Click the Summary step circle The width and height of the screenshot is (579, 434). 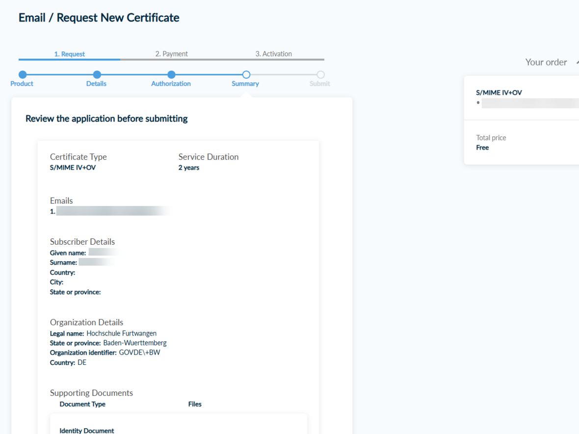pyautogui.click(x=246, y=75)
